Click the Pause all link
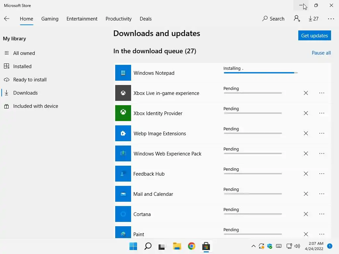The width and height of the screenshot is (339, 254). (321, 53)
